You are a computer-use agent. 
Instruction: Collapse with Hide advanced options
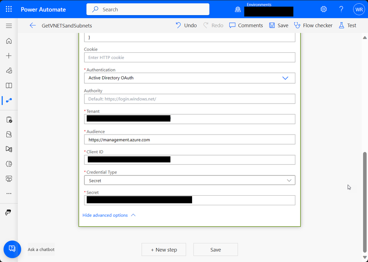click(109, 215)
